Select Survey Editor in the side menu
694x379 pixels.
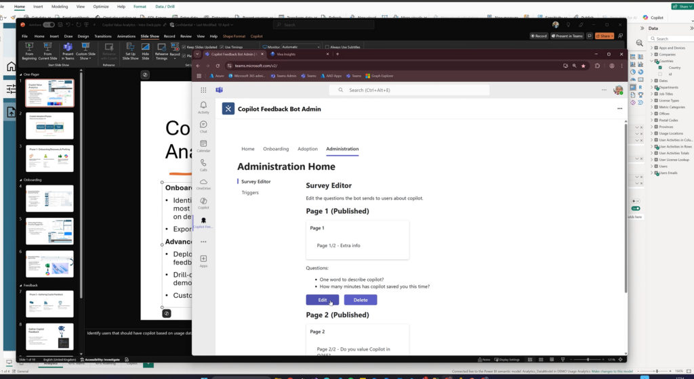click(256, 181)
